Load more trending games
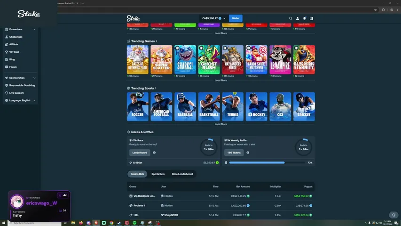 [220, 81]
